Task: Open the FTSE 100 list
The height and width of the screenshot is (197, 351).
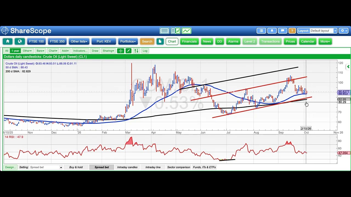Action: pos(36,41)
